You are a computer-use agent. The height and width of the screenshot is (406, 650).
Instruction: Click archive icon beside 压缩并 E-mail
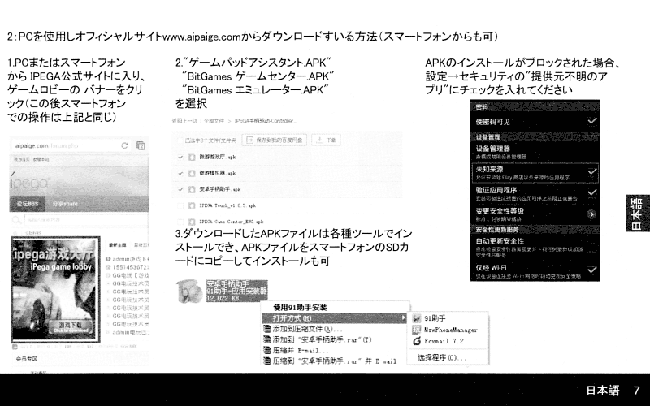(267, 351)
